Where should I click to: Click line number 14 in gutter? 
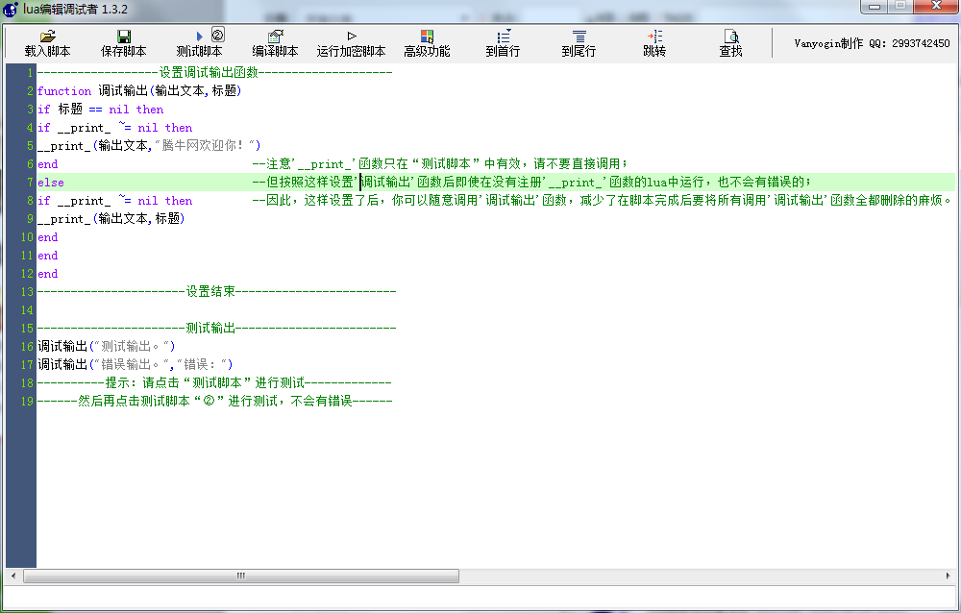point(27,309)
